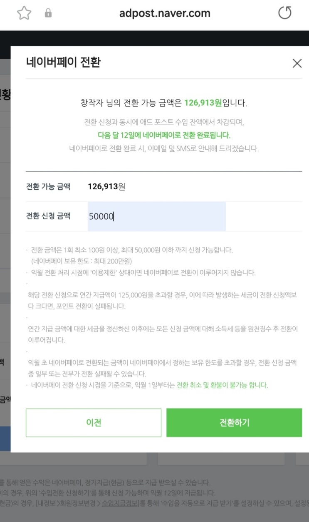Click the 전환 신청 금액 label

48,216
